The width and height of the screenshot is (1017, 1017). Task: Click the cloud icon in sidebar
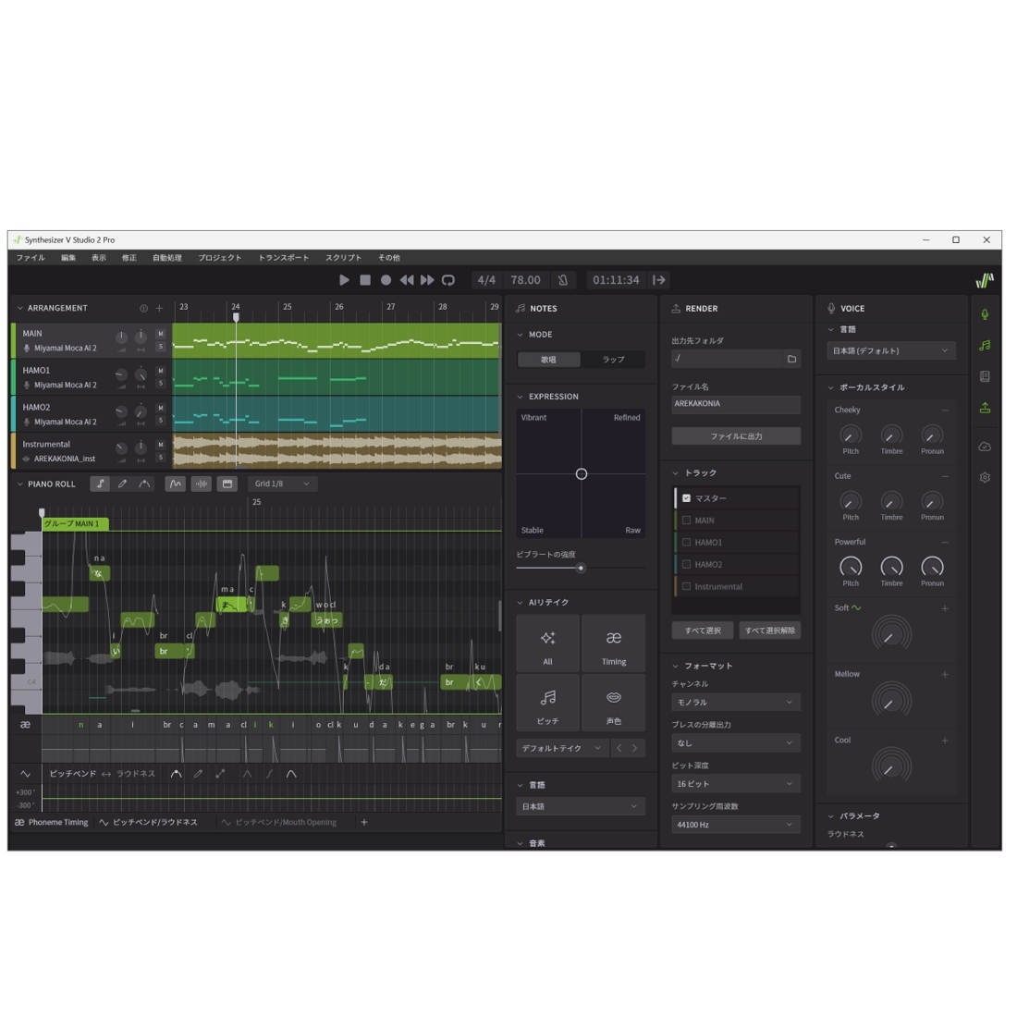click(985, 447)
